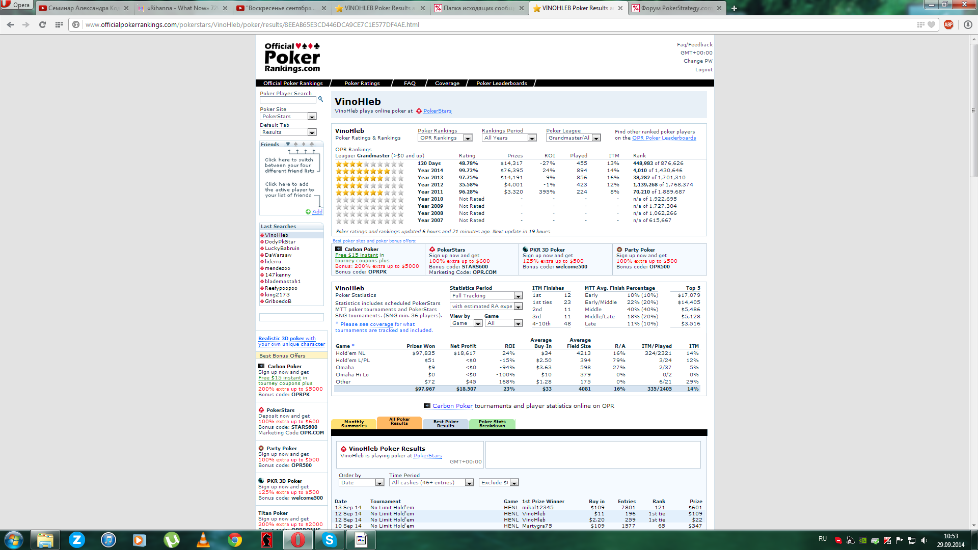The image size is (978, 550).
Task: Open the Opera browser taskbar icon
Action: pyautogui.click(x=298, y=540)
